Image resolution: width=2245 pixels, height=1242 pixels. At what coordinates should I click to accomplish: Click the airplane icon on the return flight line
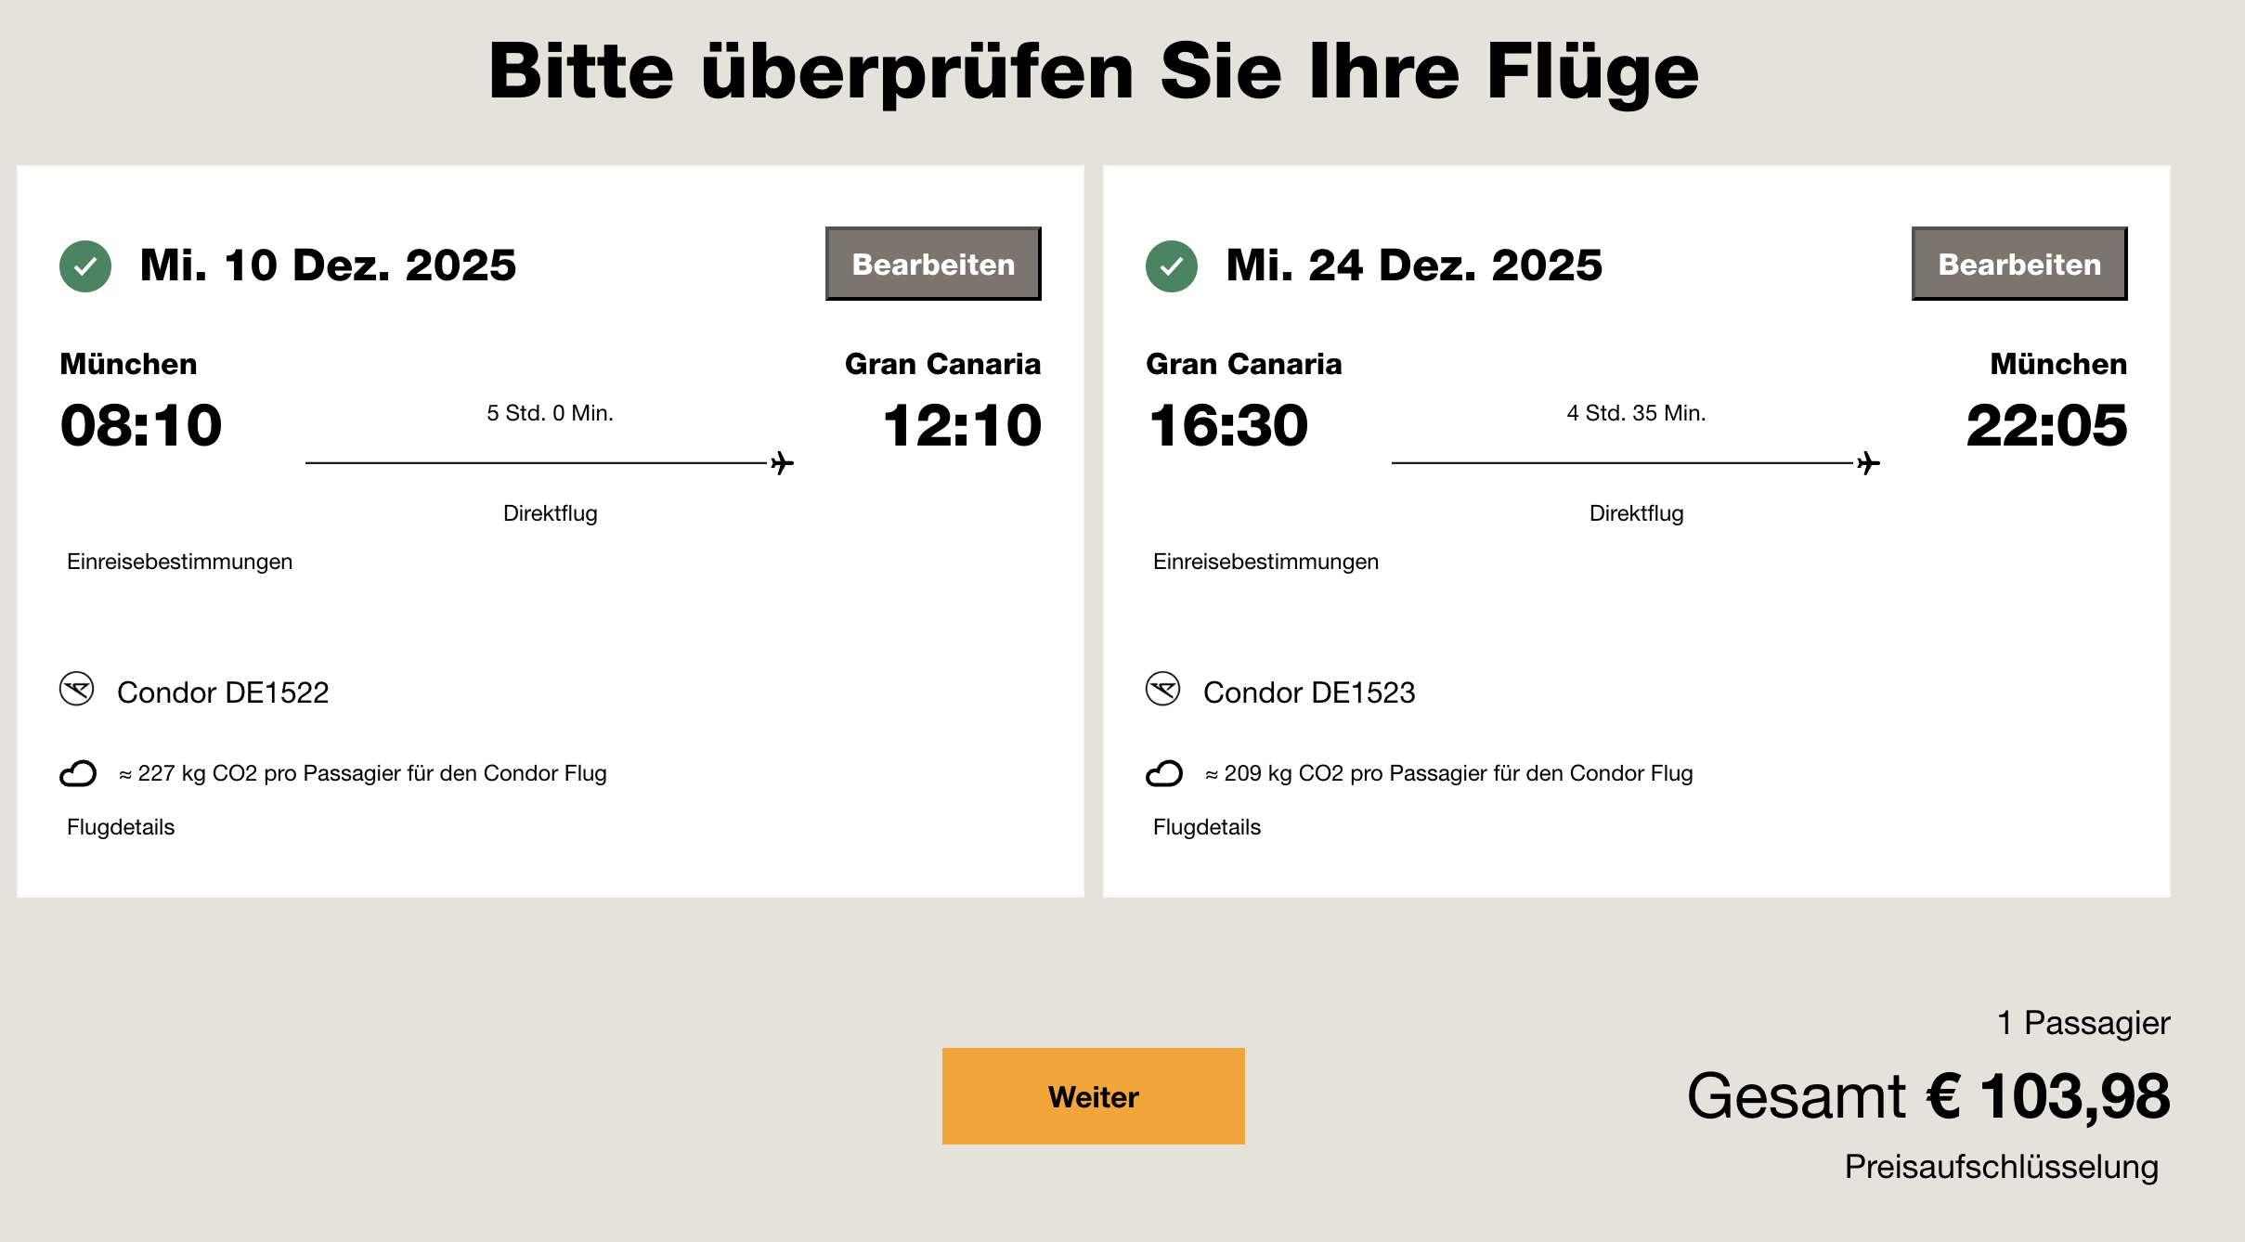pyautogui.click(x=1868, y=462)
